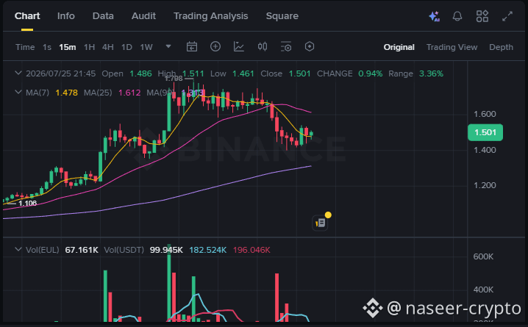Click the 1.200 price axis label
This screenshot has width=528, height=327.
tap(485, 185)
